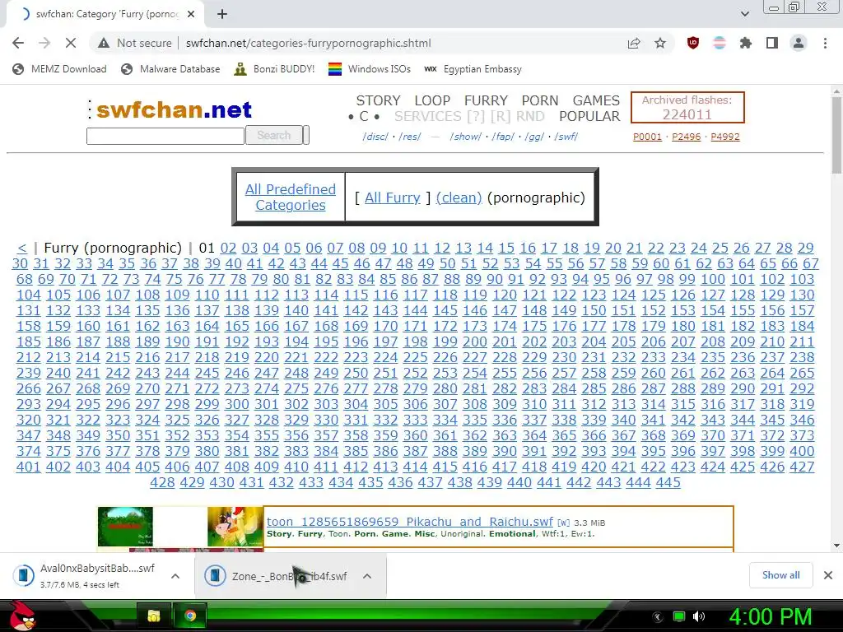Visit the /res/ board link
843x632 pixels.
410,137
